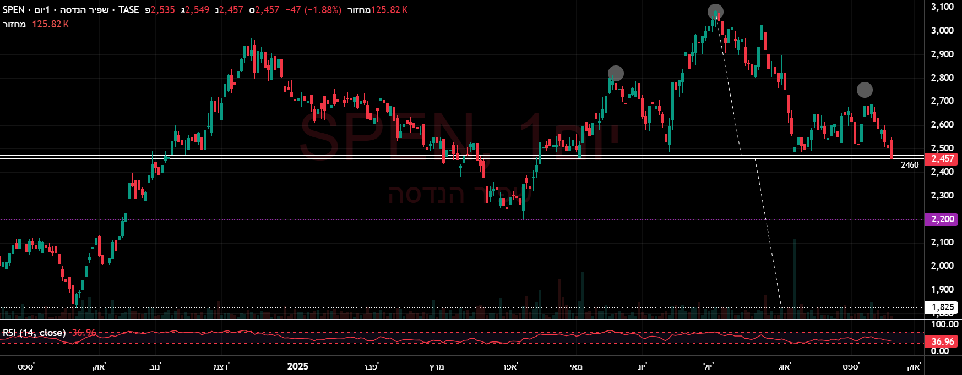Click the SPEN symbol title in chart legend

pos(14,10)
